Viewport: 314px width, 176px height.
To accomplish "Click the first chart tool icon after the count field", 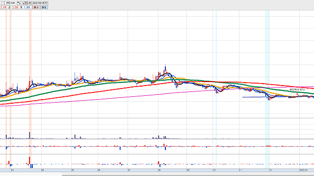I will tap(19, 3).
